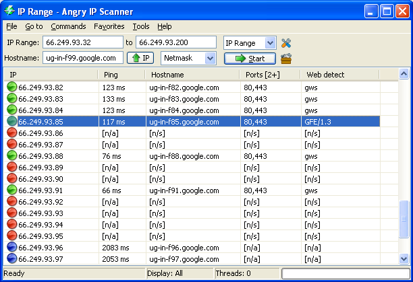This screenshot has height=282, width=413.
Task: Click IP address 66.249.93.94
Action: pyautogui.click(x=40, y=225)
